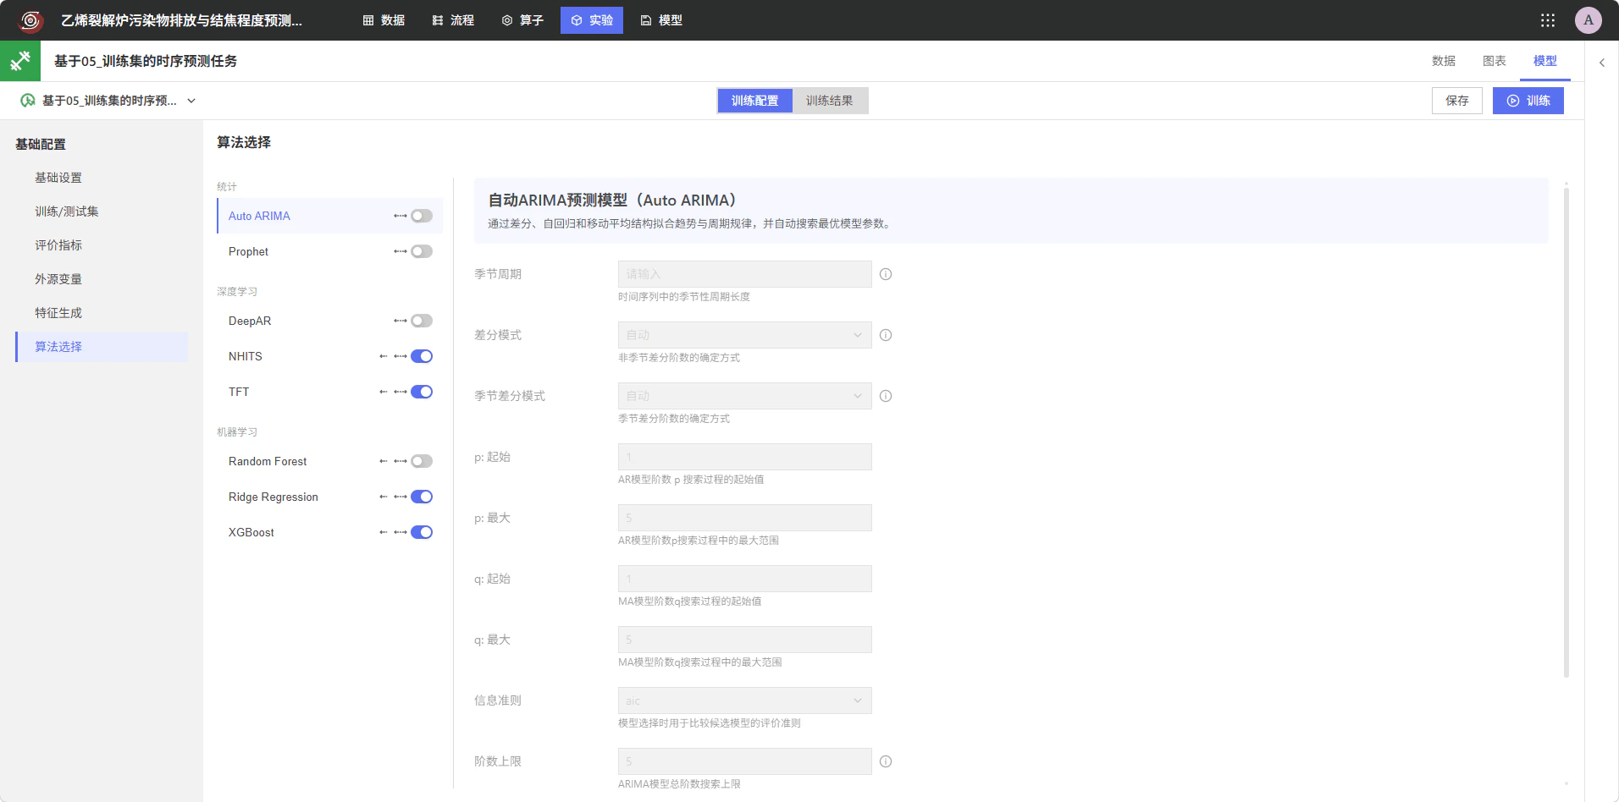Start training with the 训练 button
Screen dimensions: 1619x802
click(1528, 101)
